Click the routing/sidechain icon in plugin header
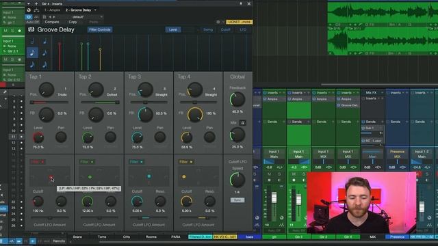 click(36, 10)
